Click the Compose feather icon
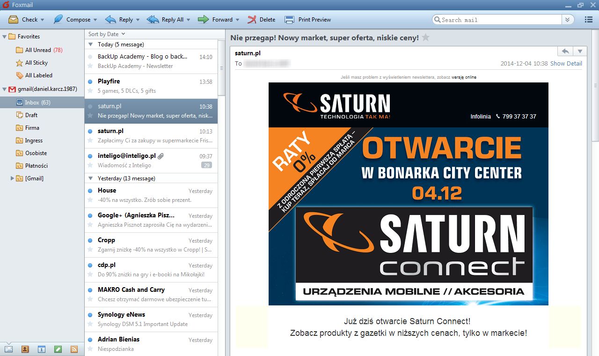The width and height of the screenshot is (599, 356). click(58, 20)
